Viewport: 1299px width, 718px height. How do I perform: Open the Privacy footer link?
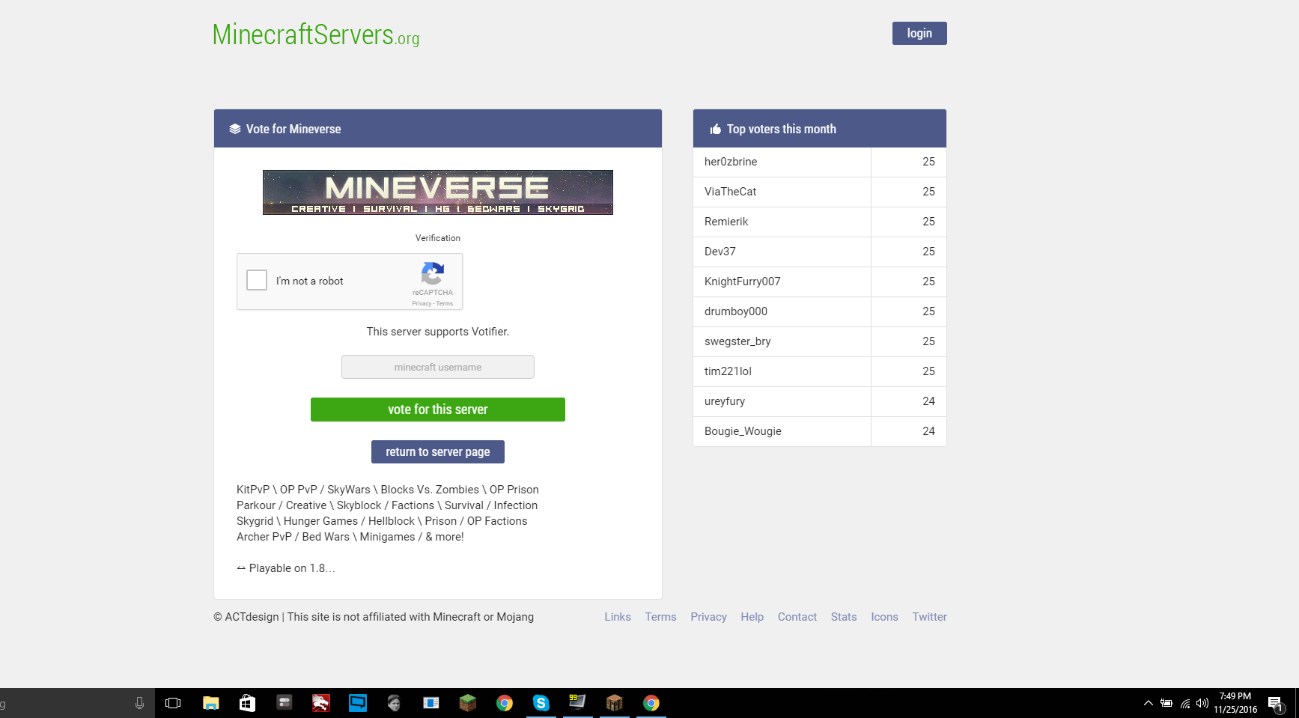708,617
